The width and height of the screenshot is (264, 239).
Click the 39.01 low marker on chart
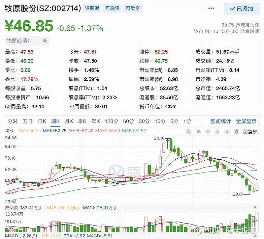[x=238, y=194]
